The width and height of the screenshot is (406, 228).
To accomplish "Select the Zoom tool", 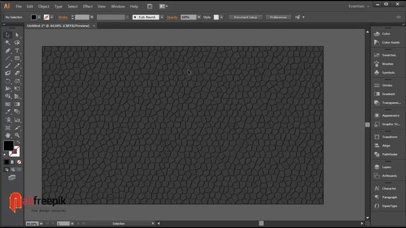I will point(17,135).
